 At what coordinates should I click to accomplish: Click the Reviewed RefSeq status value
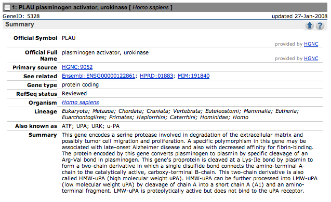tap(74, 93)
